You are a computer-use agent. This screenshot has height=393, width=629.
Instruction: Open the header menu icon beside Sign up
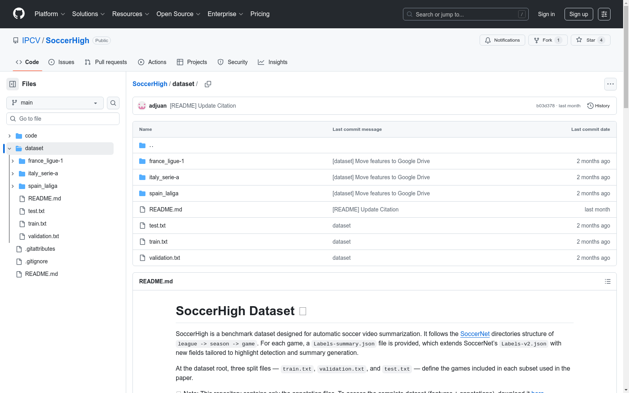(604, 14)
